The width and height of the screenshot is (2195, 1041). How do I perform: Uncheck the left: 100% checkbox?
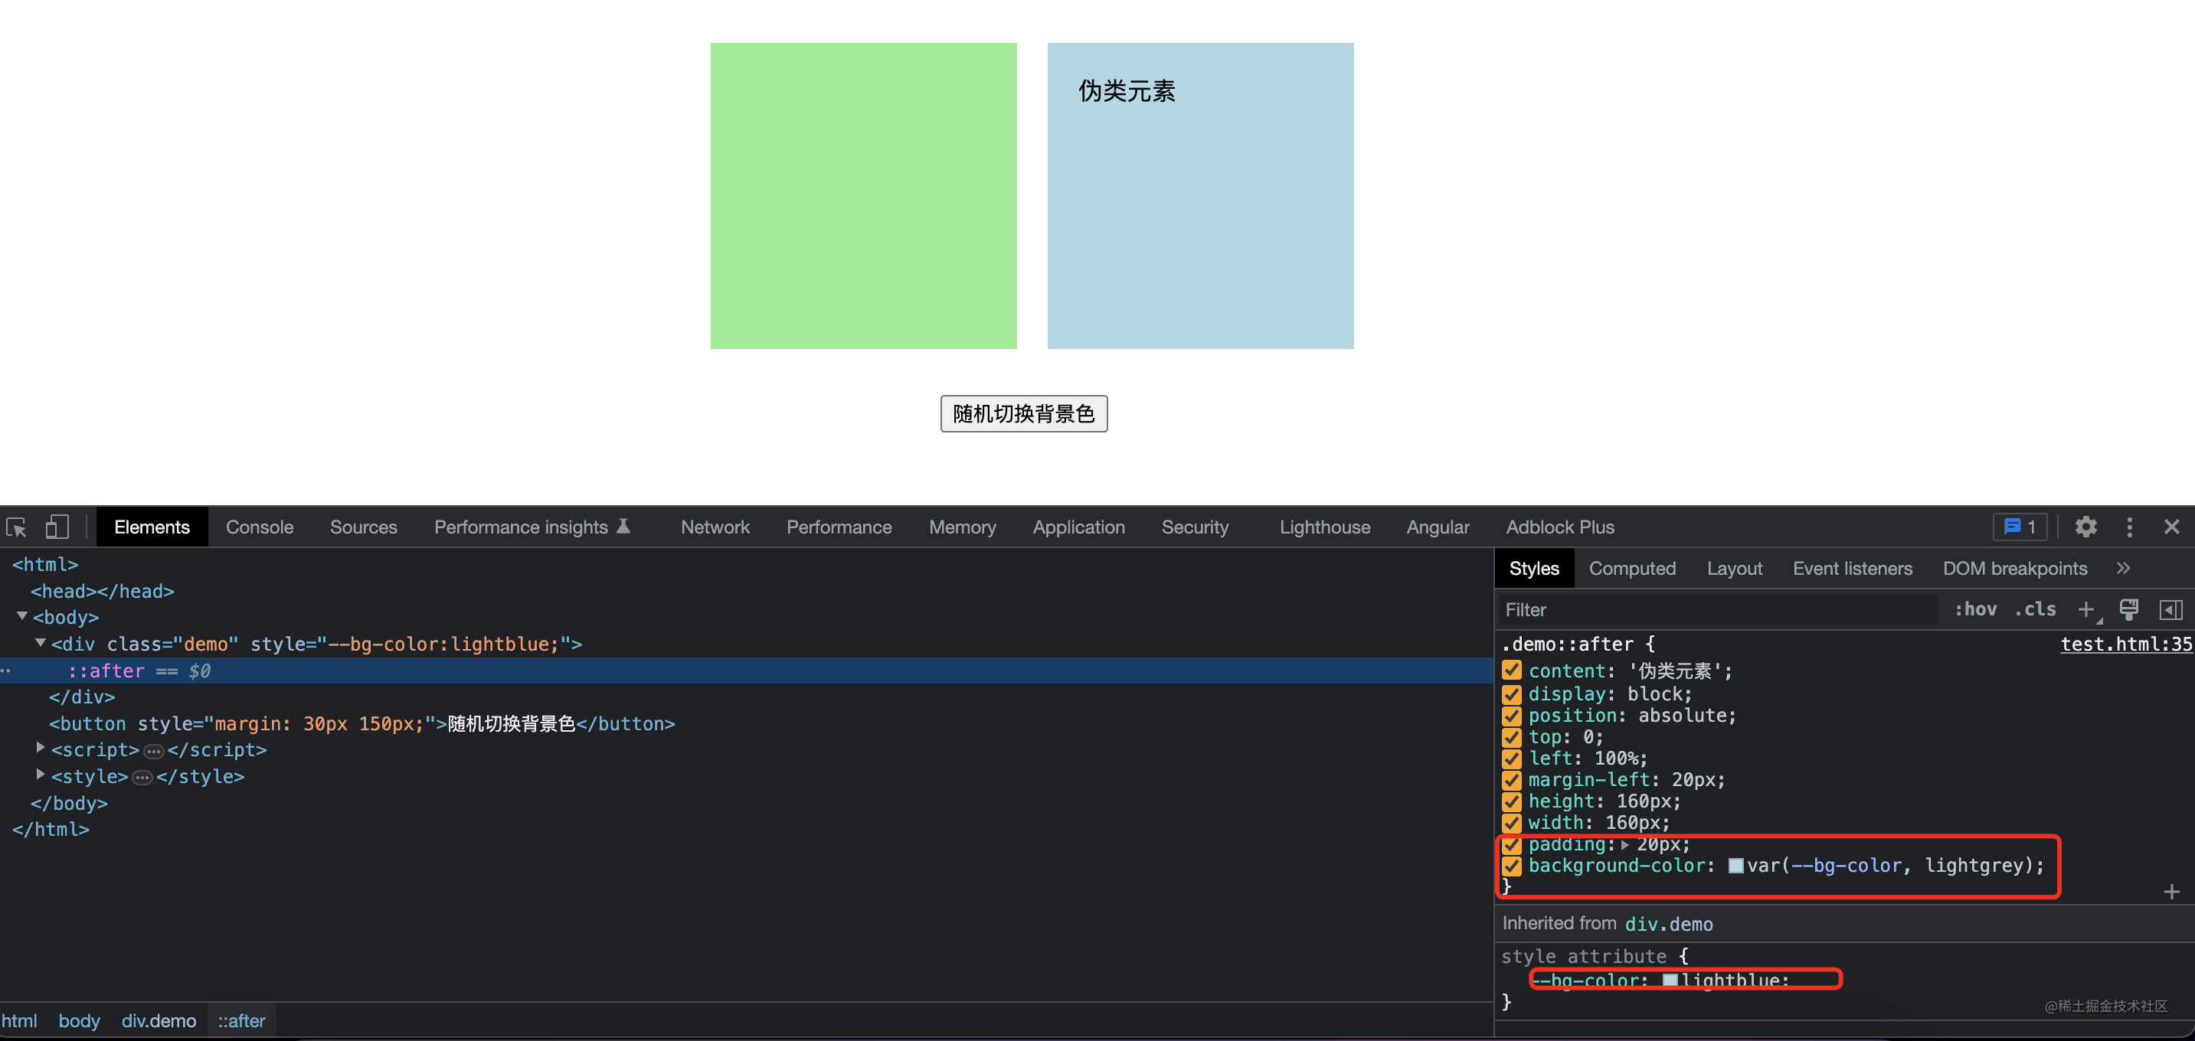pos(1512,759)
